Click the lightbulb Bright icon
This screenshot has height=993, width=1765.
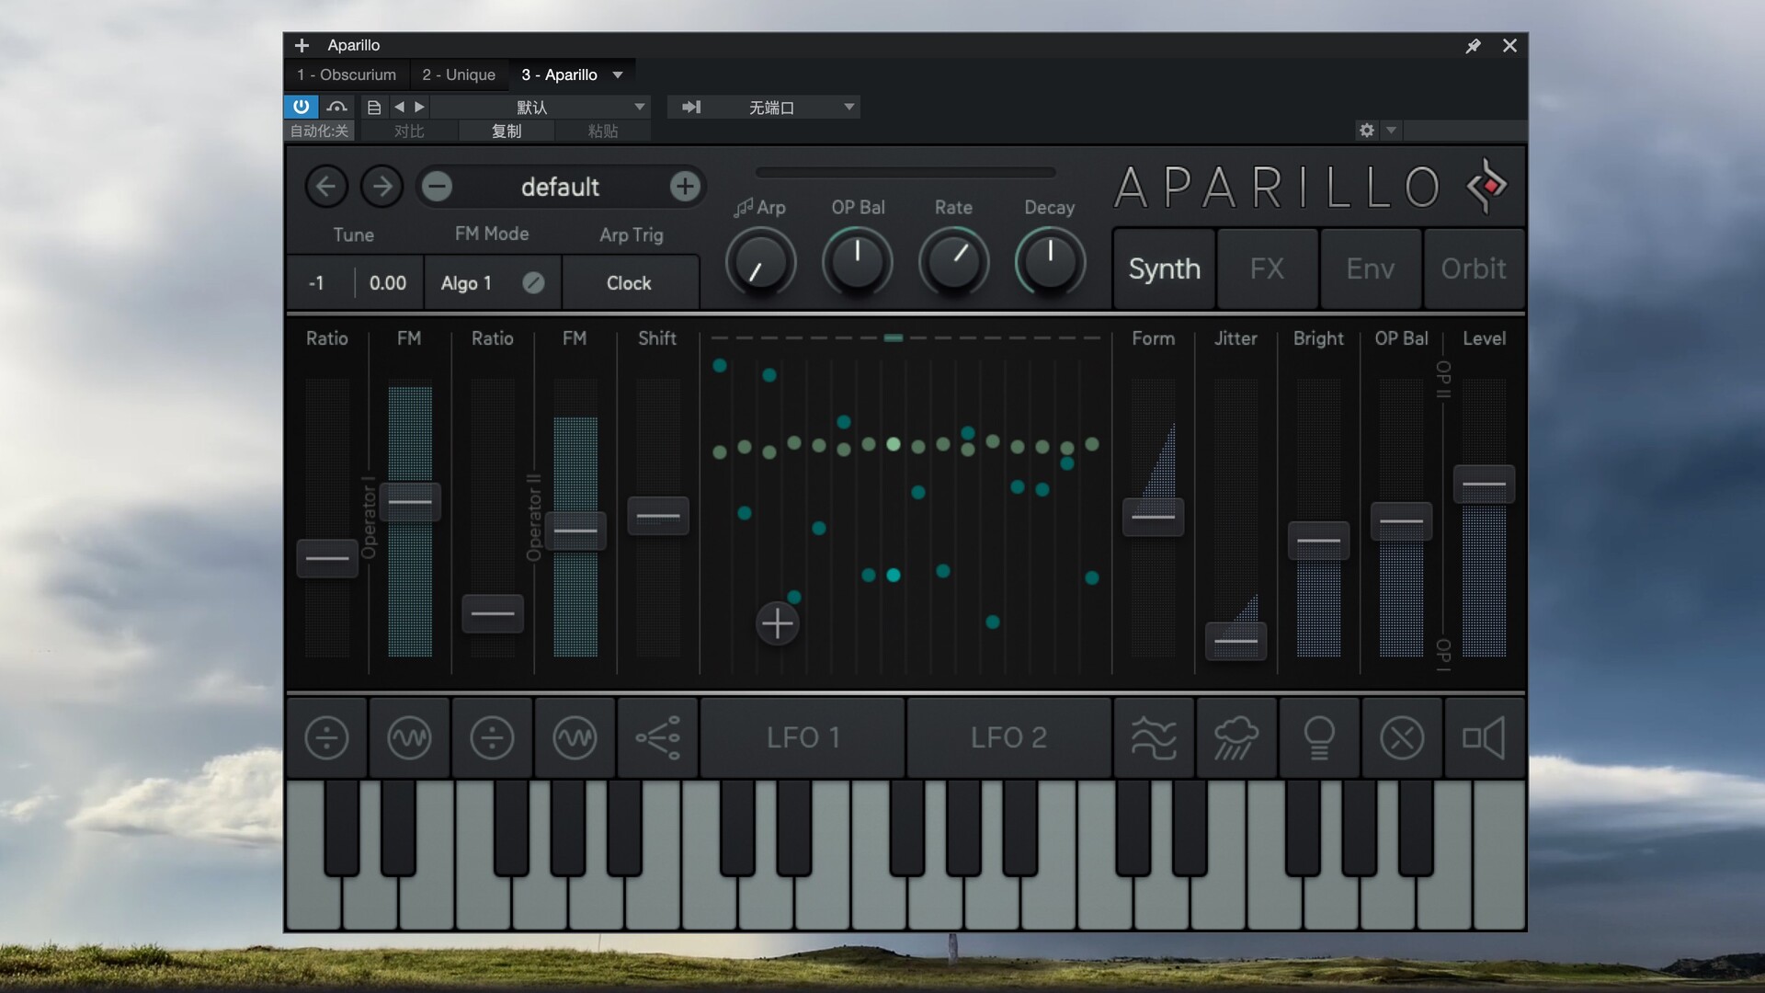(x=1318, y=737)
